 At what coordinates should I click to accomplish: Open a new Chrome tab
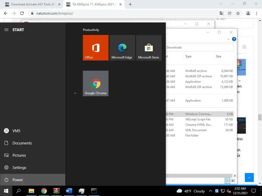130,5
